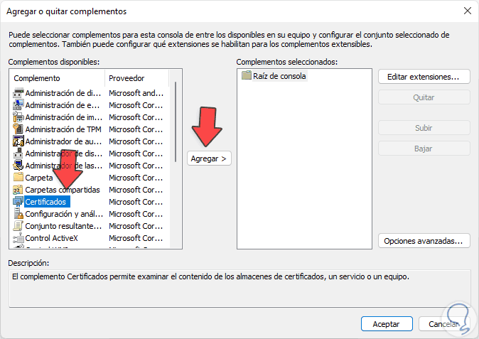Close the Agregar o quitar complementos dialog

tap(467, 11)
